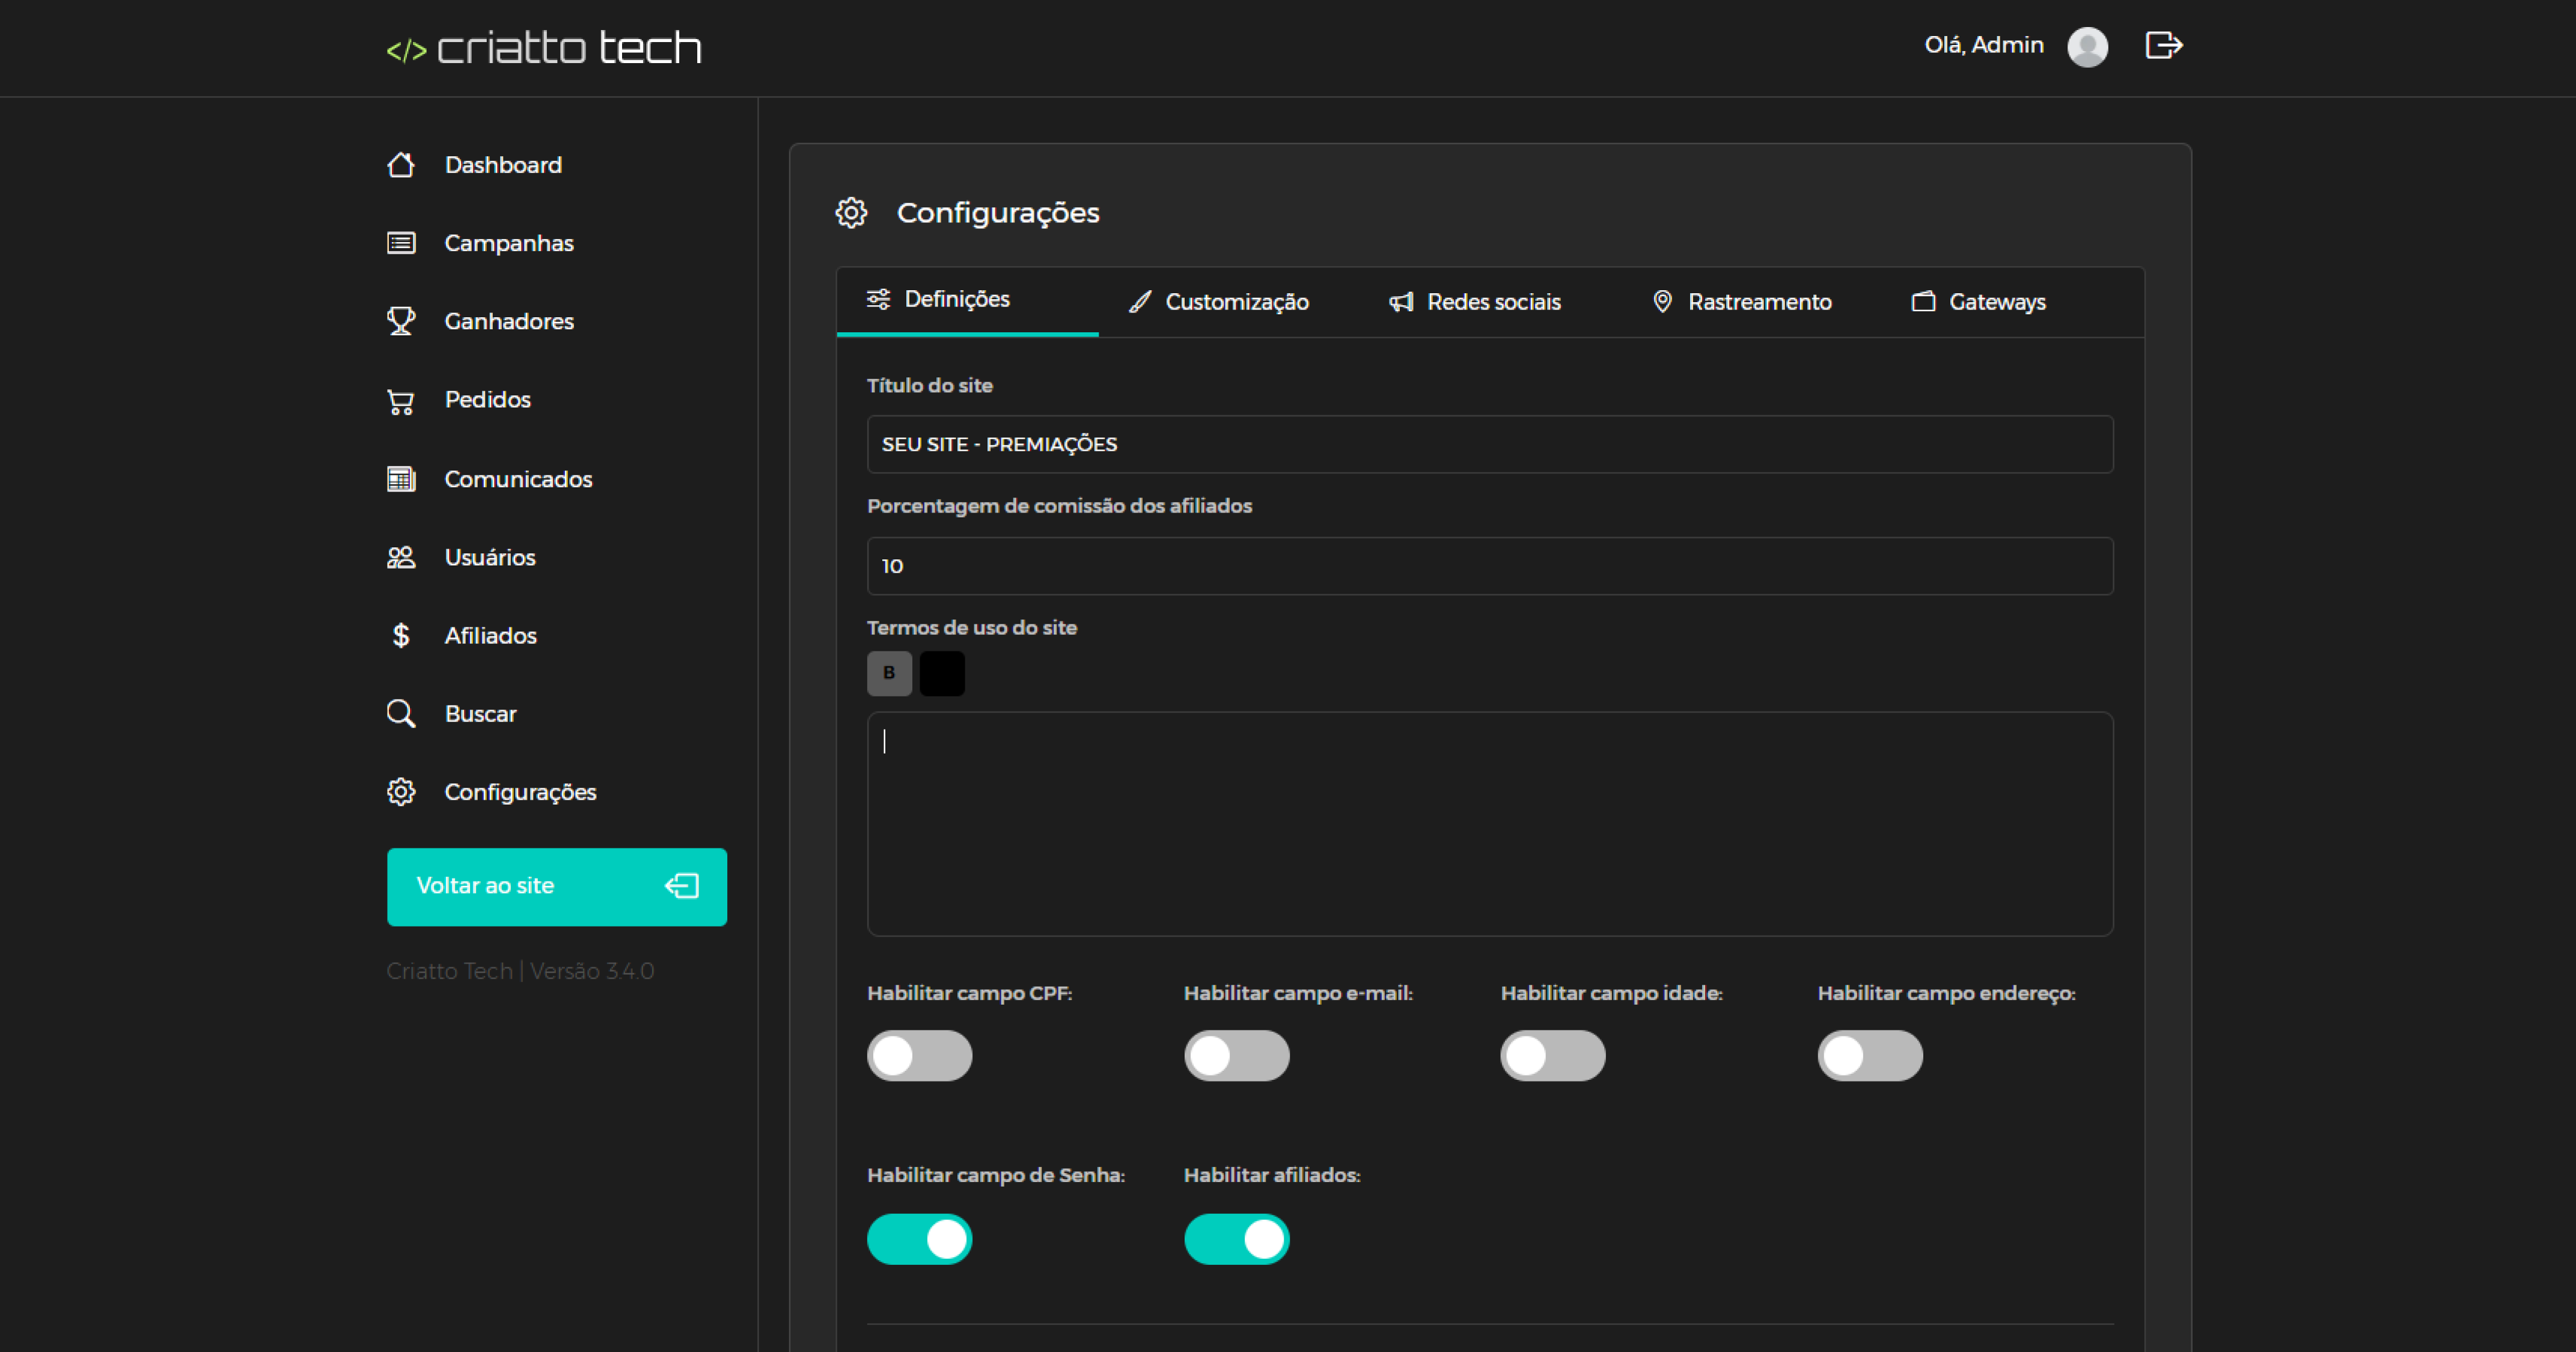Click the logout icon in header
This screenshot has height=1352, width=2576.
(2164, 45)
